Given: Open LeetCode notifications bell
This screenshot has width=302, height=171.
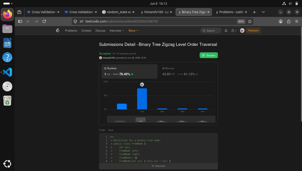Looking at the screenshot, I should [226, 31].
